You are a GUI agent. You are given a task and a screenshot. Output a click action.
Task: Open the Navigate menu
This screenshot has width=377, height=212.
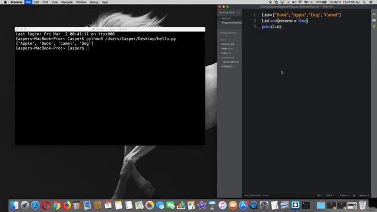point(67,2)
